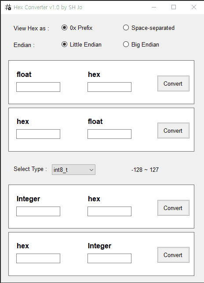
Task: Focus the hex input in hex-to-float section
Action: 38,134
